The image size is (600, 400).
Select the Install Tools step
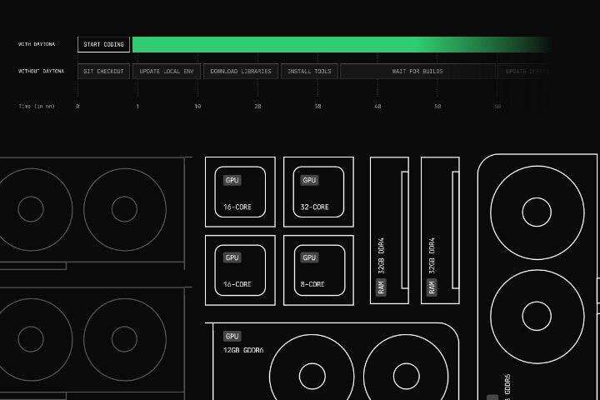click(x=309, y=72)
